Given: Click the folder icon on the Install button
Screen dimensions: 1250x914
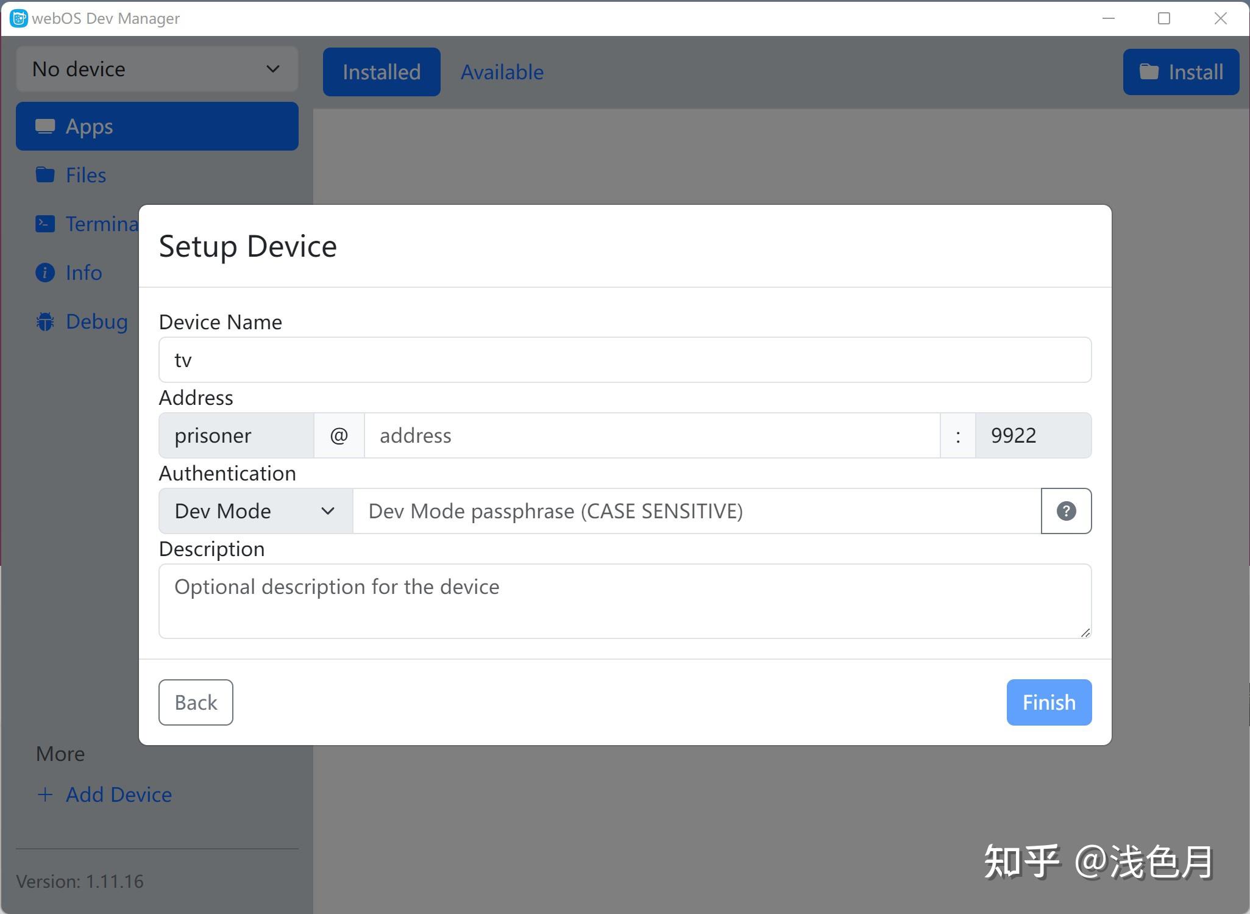Looking at the screenshot, I should click(1151, 71).
